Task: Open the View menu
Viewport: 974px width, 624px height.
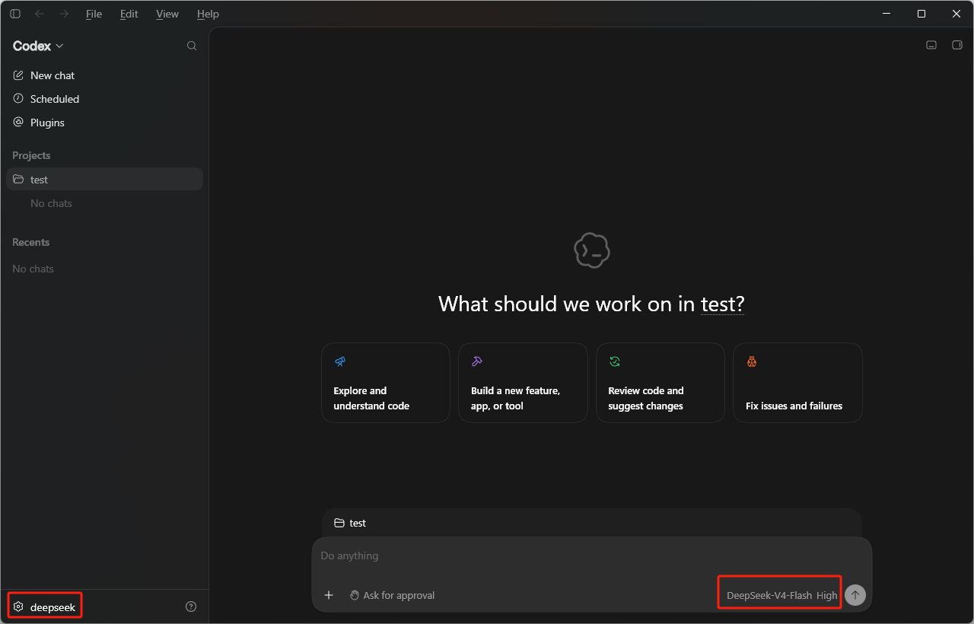Action: coord(167,14)
